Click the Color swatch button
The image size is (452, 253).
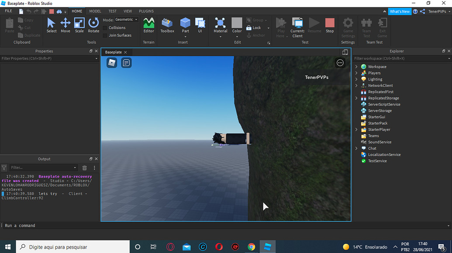coord(237,26)
